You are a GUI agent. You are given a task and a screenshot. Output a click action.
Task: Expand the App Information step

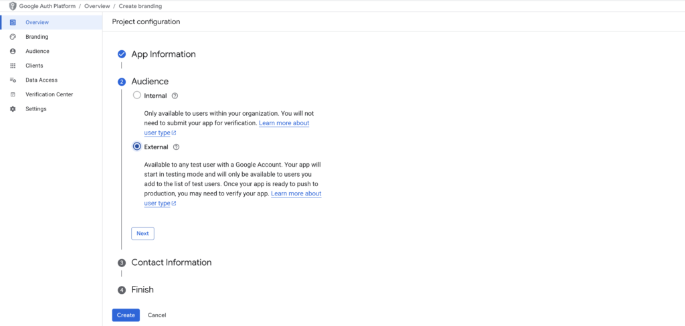tap(163, 54)
